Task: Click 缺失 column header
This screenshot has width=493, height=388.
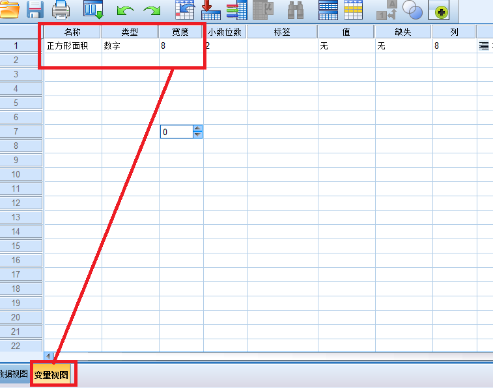Action: click(403, 32)
